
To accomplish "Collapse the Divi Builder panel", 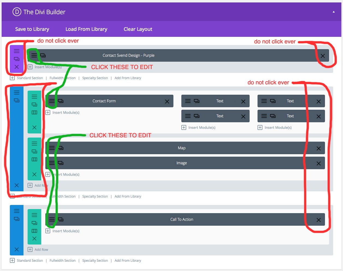I will 333,12.
